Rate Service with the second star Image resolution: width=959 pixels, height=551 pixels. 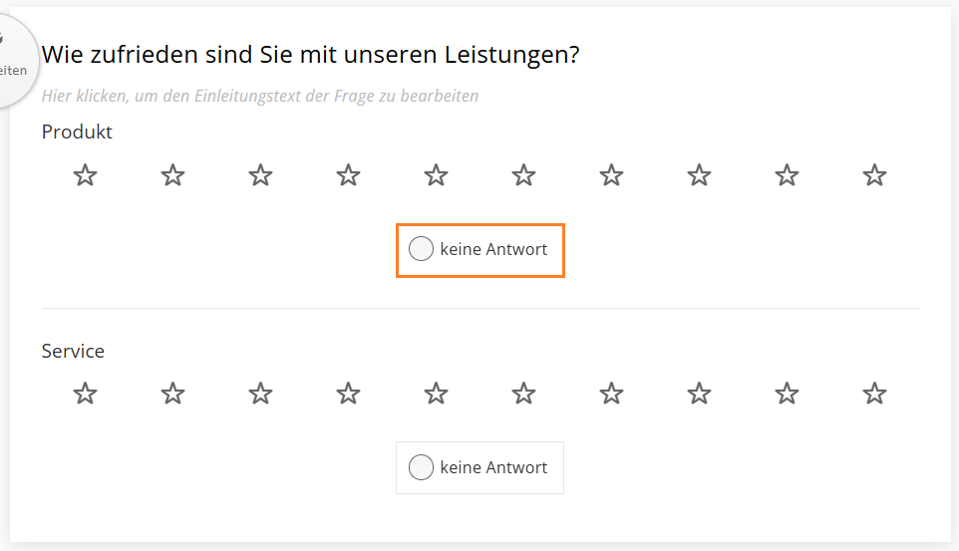coord(173,394)
